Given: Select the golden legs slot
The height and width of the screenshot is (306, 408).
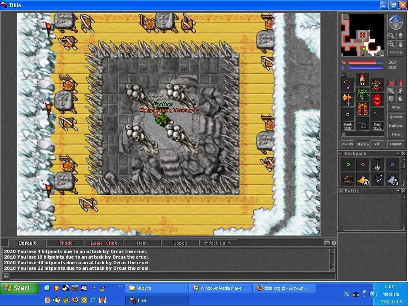Looking at the screenshot, I should 362,109.
